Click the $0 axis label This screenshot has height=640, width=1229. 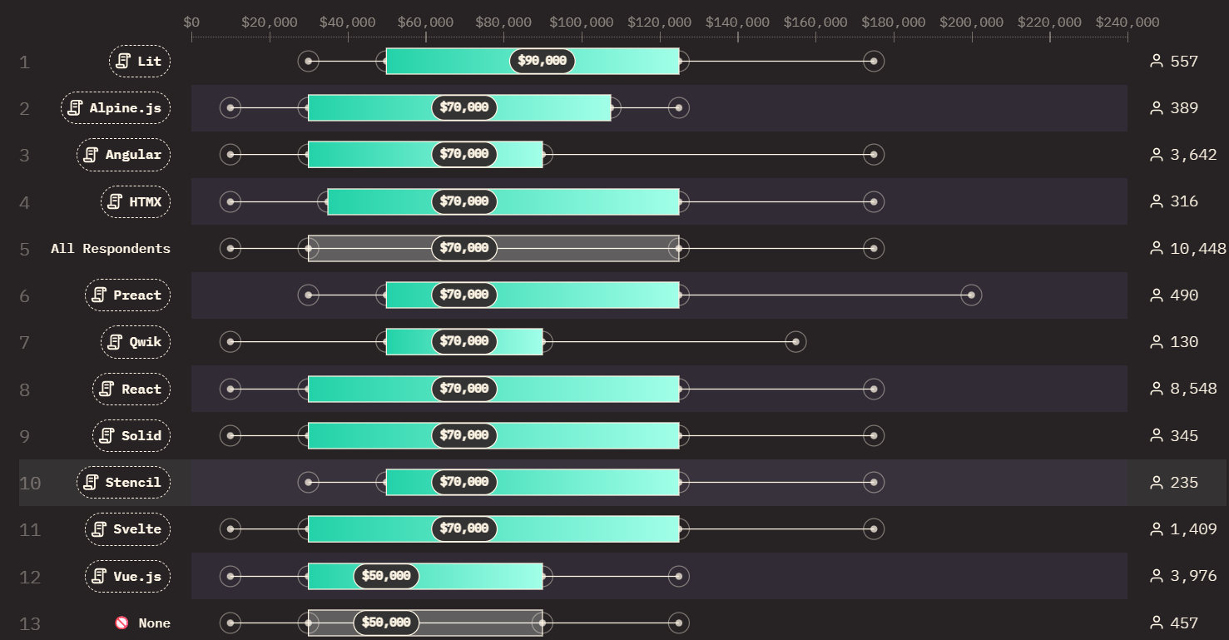pos(191,22)
